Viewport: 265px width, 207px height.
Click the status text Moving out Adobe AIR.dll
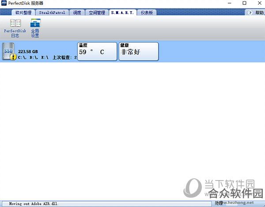click(x=34, y=204)
